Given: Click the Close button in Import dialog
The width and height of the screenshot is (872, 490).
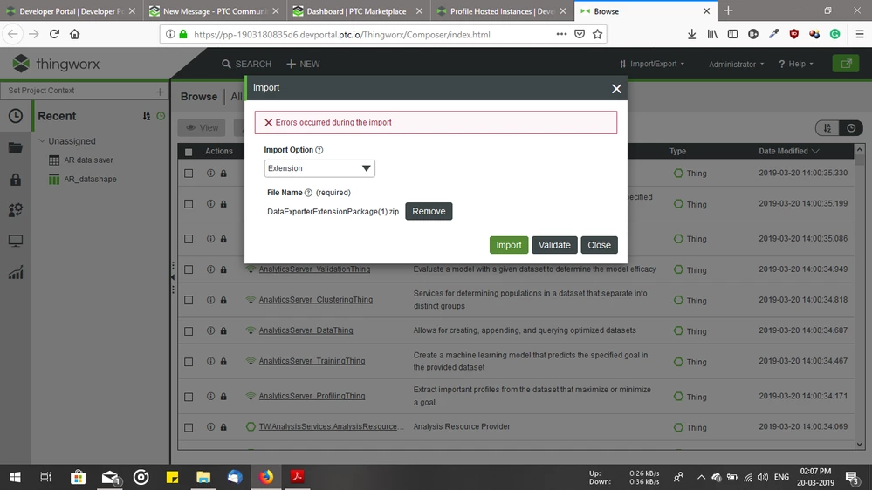Looking at the screenshot, I should click(x=599, y=245).
